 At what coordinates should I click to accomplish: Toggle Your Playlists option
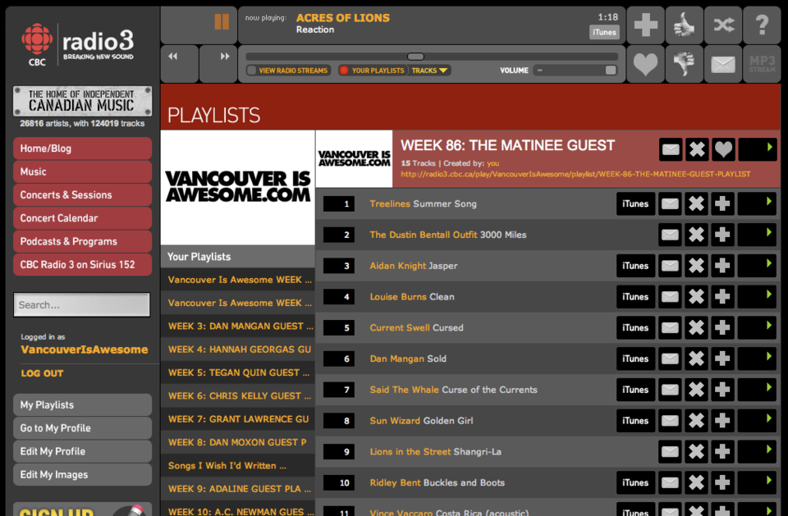tap(373, 71)
